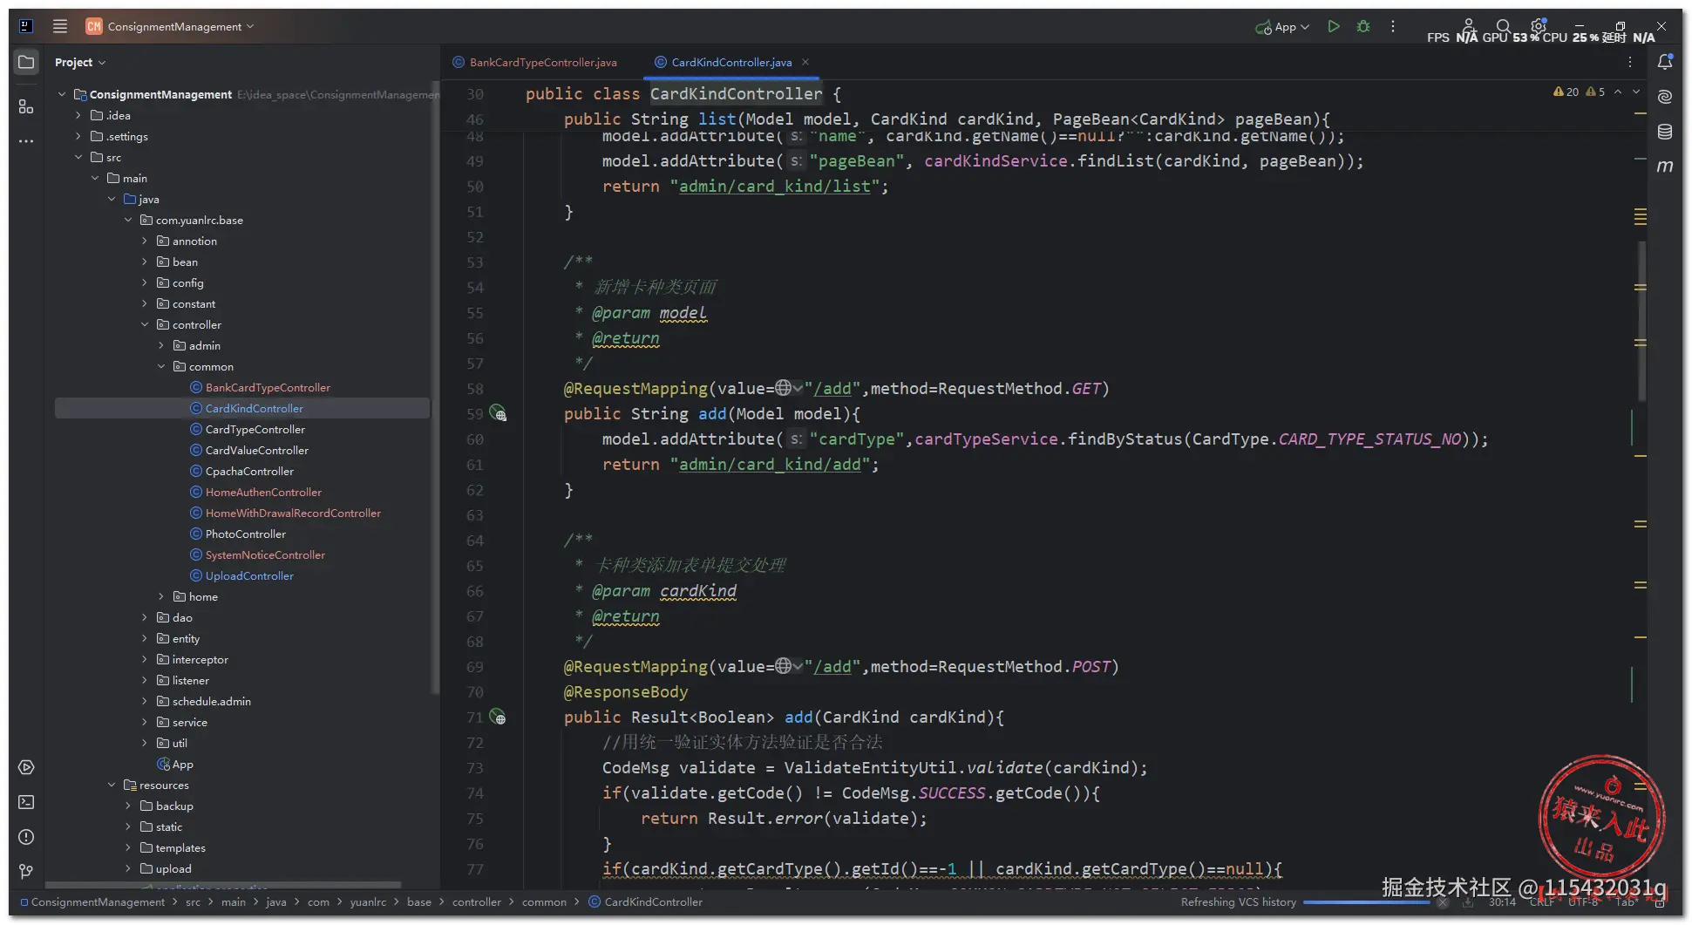
Task: Select HomeAuthenController in project tree
Action: [x=263, y=492]
